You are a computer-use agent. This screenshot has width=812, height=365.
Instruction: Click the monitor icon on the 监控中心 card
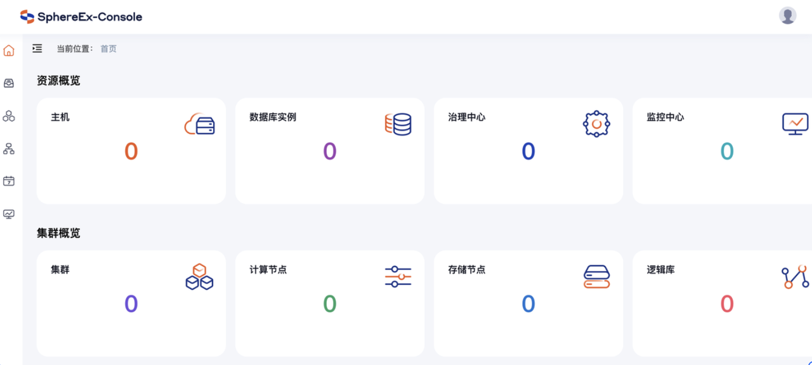point(794,124)
